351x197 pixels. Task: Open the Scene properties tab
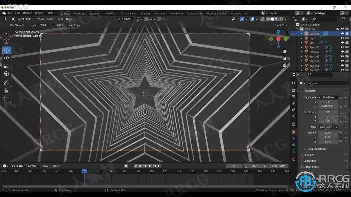(x=294, y=109)
